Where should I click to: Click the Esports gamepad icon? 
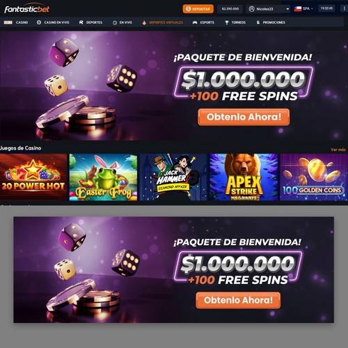coord(195,22)
